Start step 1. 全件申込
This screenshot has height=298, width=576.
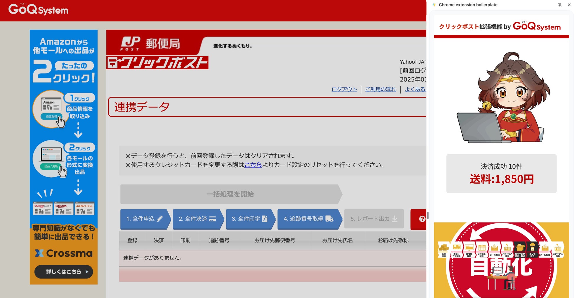point(145,219)
